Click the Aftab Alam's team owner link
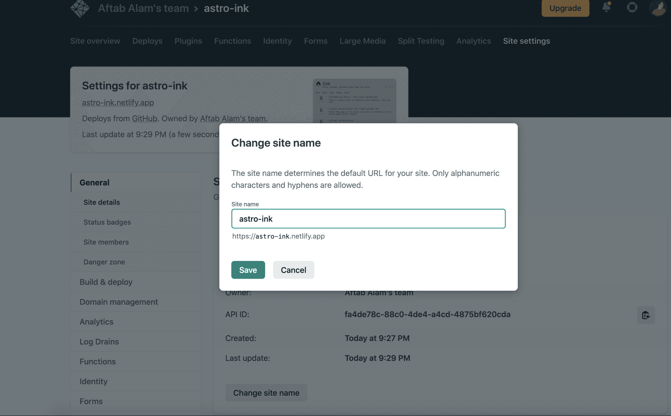The height and width of the screenshot is (416, 671). coord(233,118)
